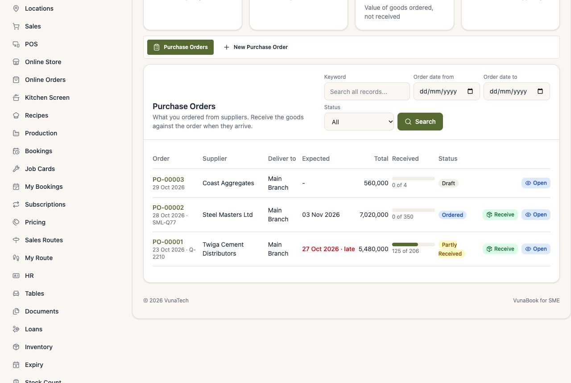Click the Loans hand-coins icon
This screenshot has width=571, height=383.
coord(16,329)
